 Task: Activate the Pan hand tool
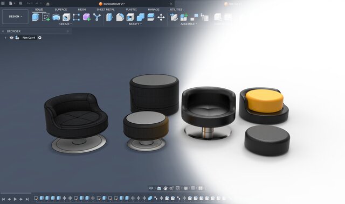pos(165,188)
